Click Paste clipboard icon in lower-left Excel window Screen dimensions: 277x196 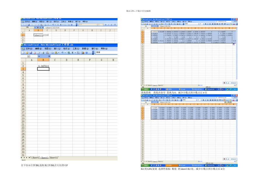56,53
